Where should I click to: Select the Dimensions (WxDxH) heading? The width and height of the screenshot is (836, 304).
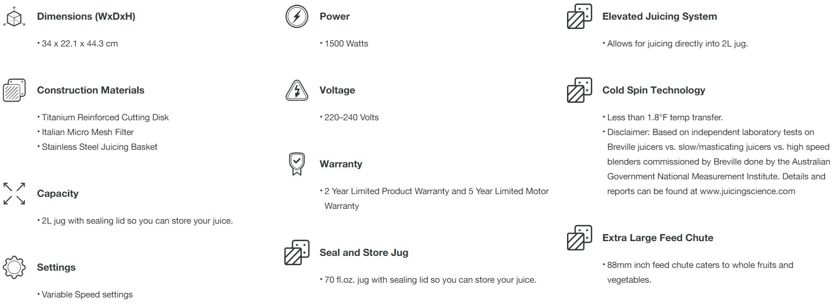coord(86,16)
